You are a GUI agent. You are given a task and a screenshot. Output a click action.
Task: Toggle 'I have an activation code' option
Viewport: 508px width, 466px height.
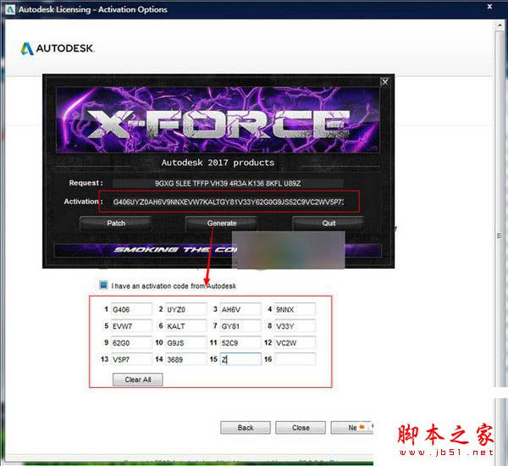(x=104, y=286)
